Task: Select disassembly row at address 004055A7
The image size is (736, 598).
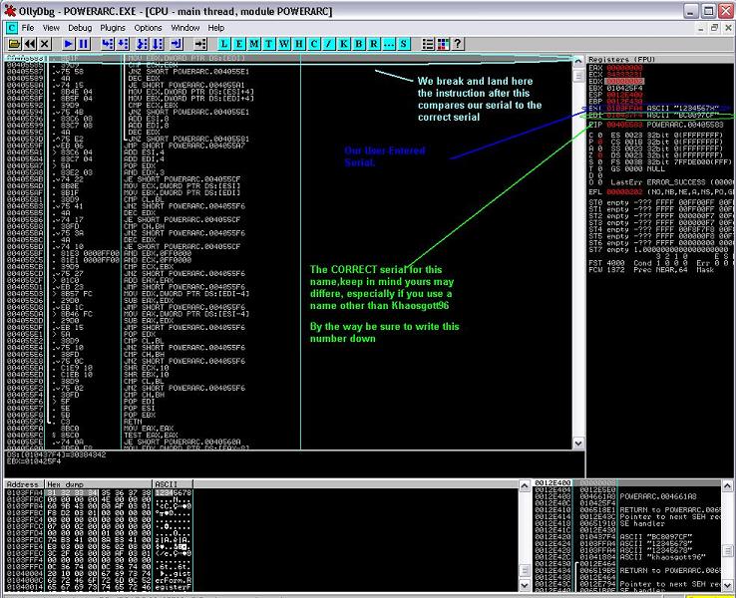Action: [x=288, y=166]
